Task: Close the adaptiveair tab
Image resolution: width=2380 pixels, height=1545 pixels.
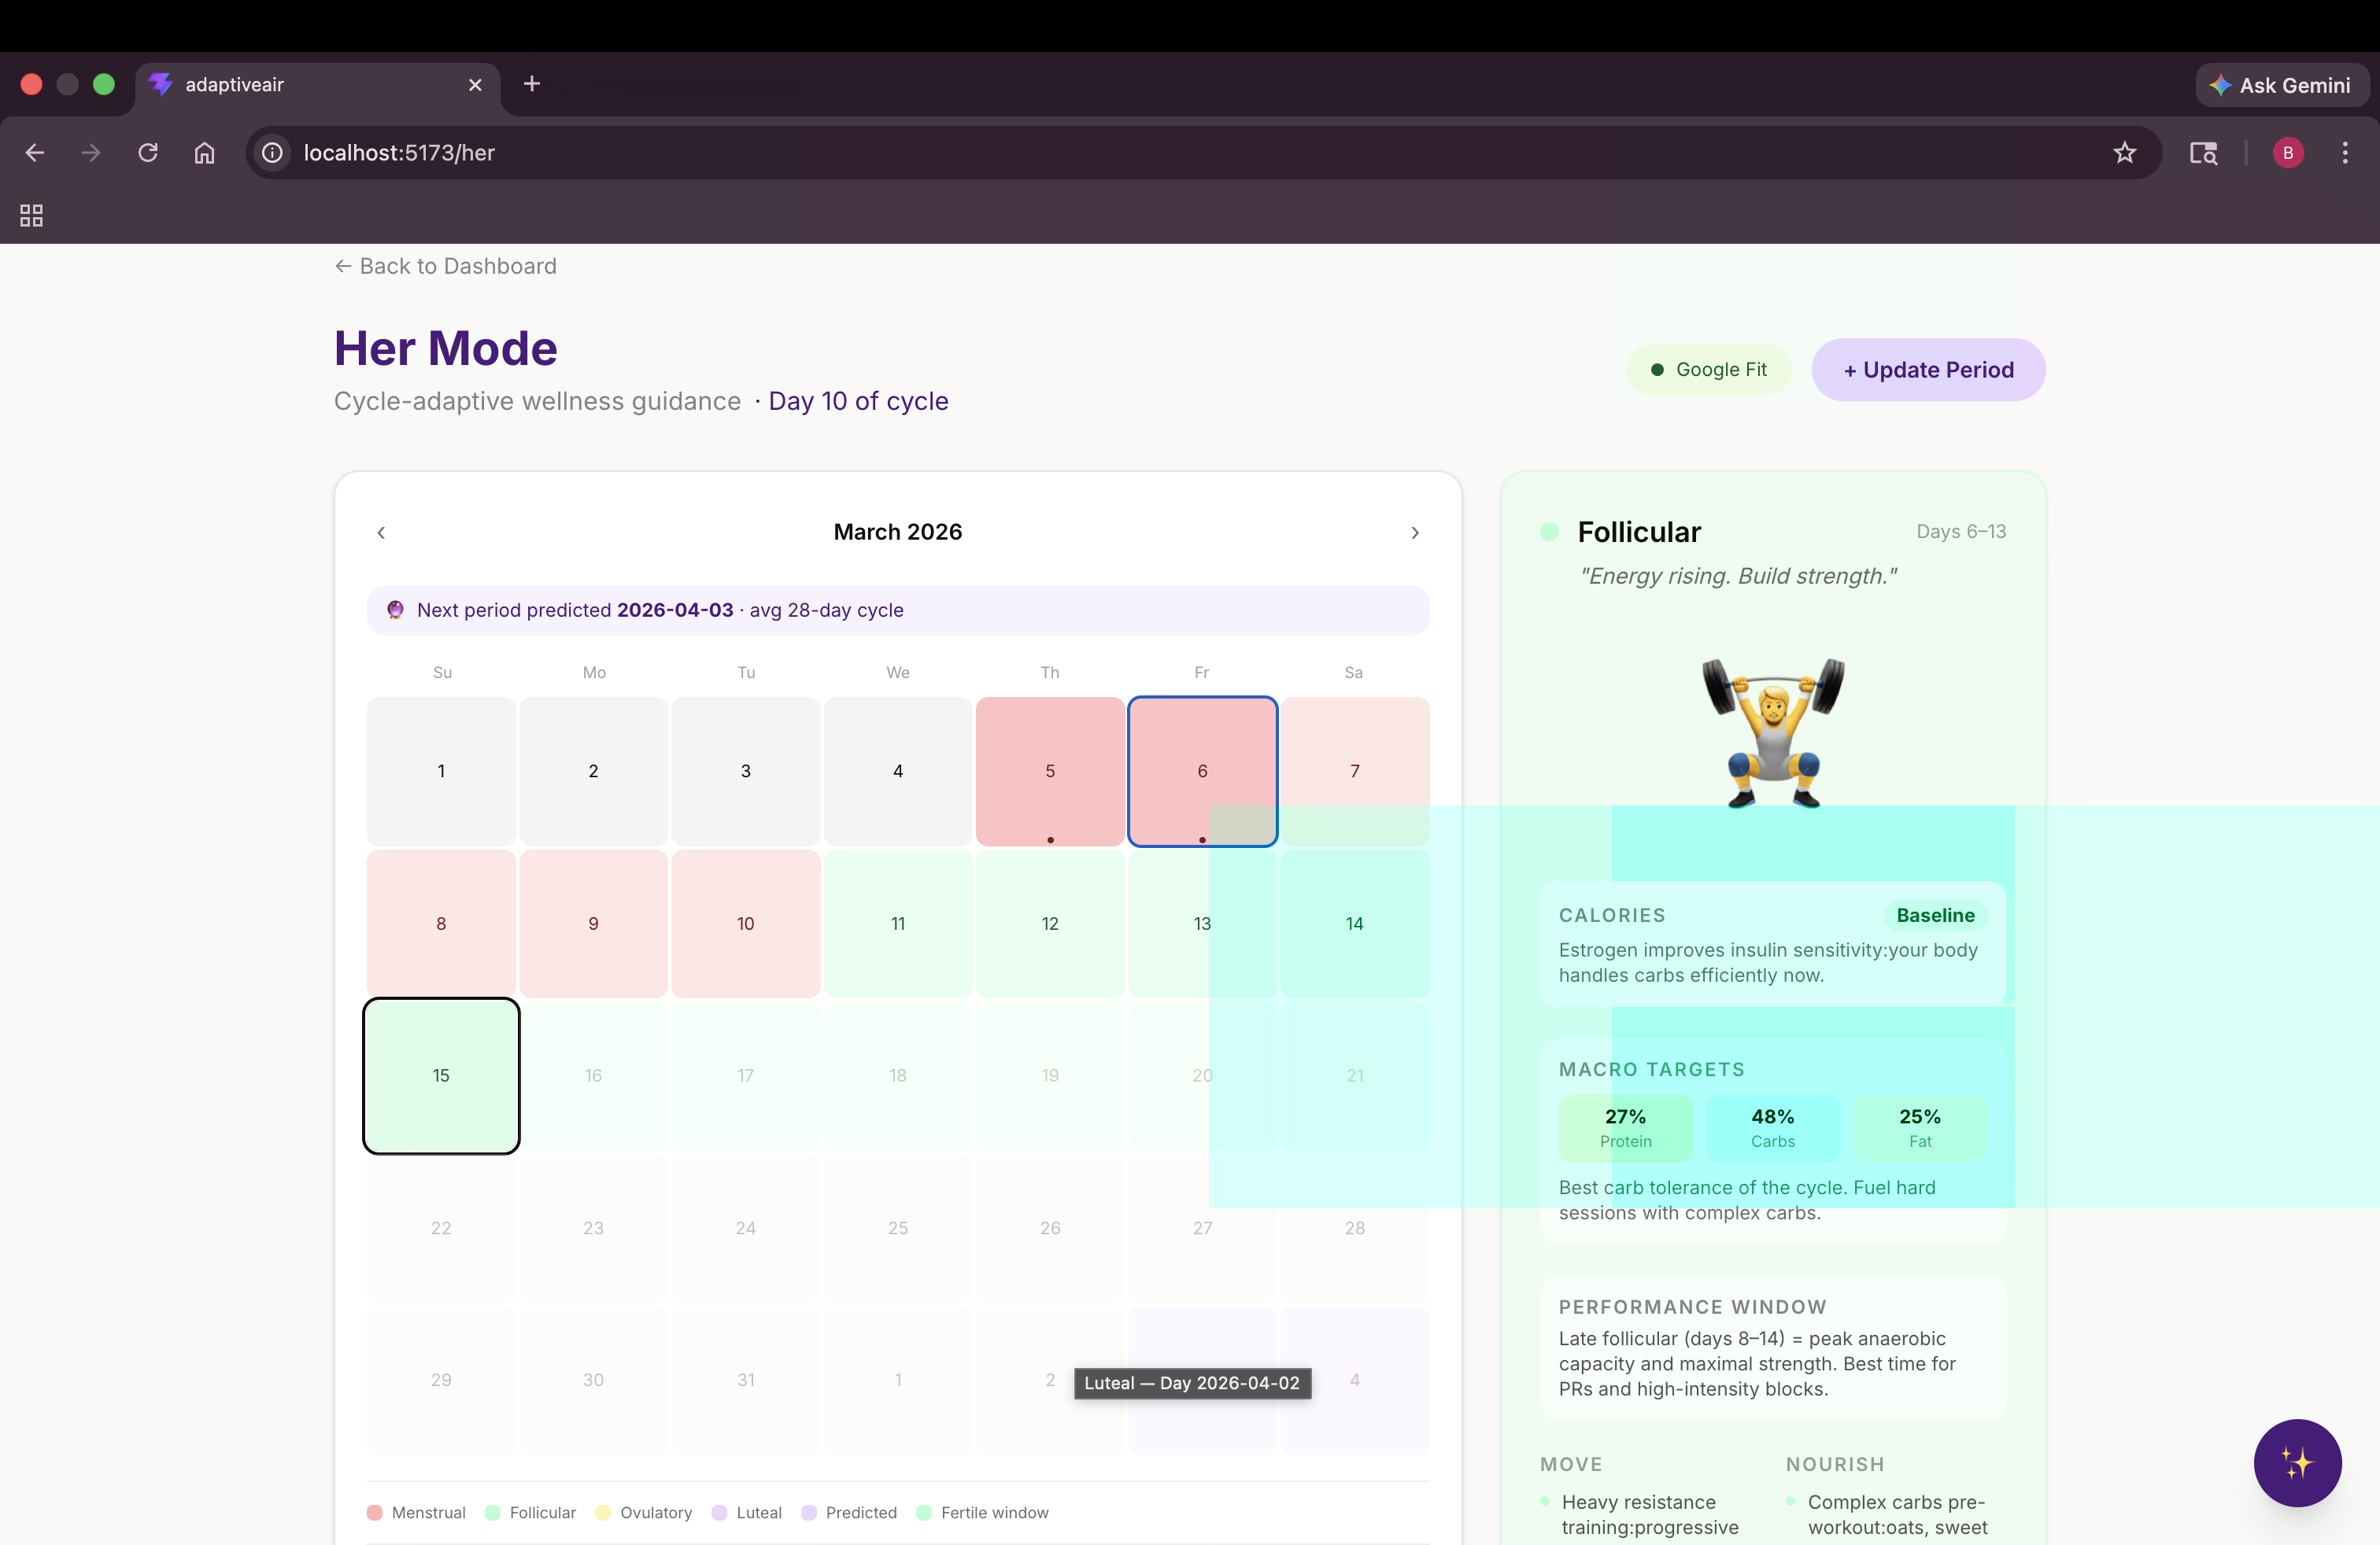Action: click(x=475, y=85)
